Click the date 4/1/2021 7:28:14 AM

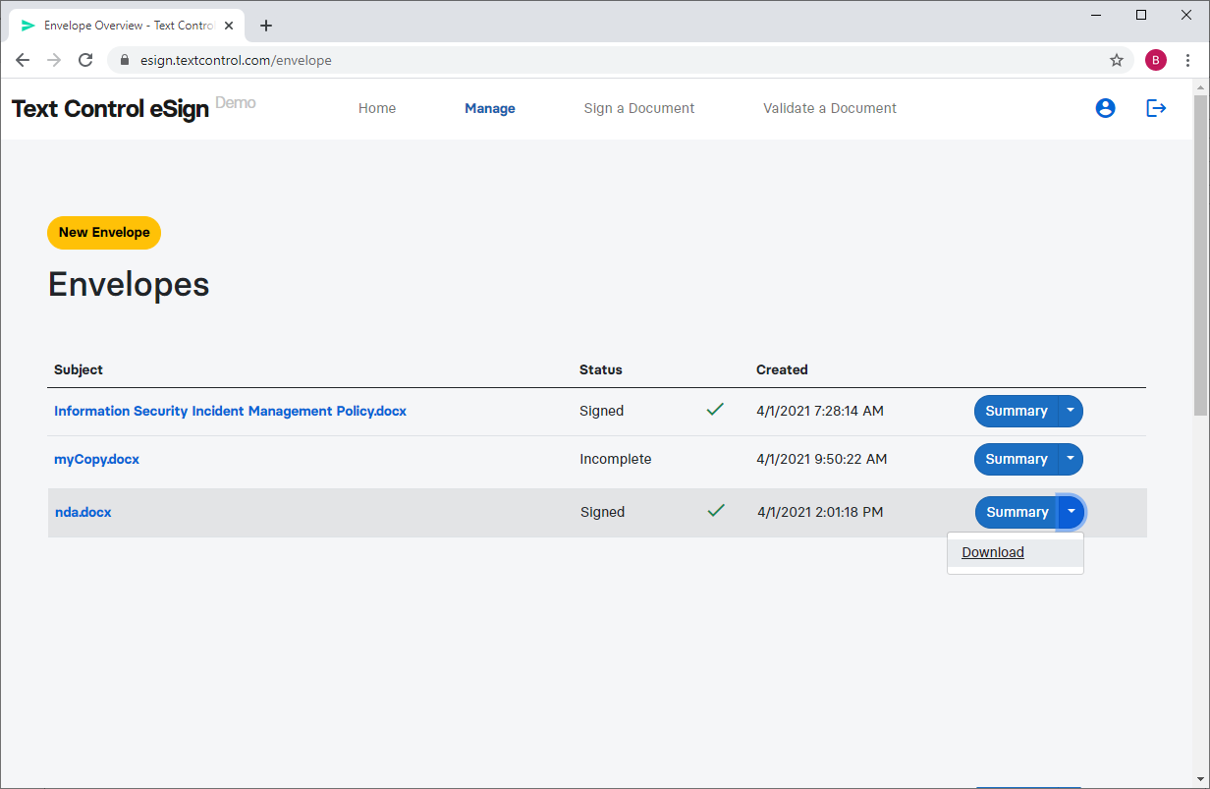pyautogui.click(x=820, y=411)
